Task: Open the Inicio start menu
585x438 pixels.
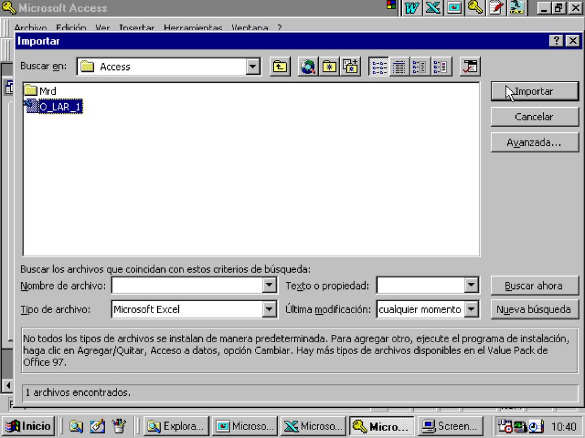Action: pos(29,426)
